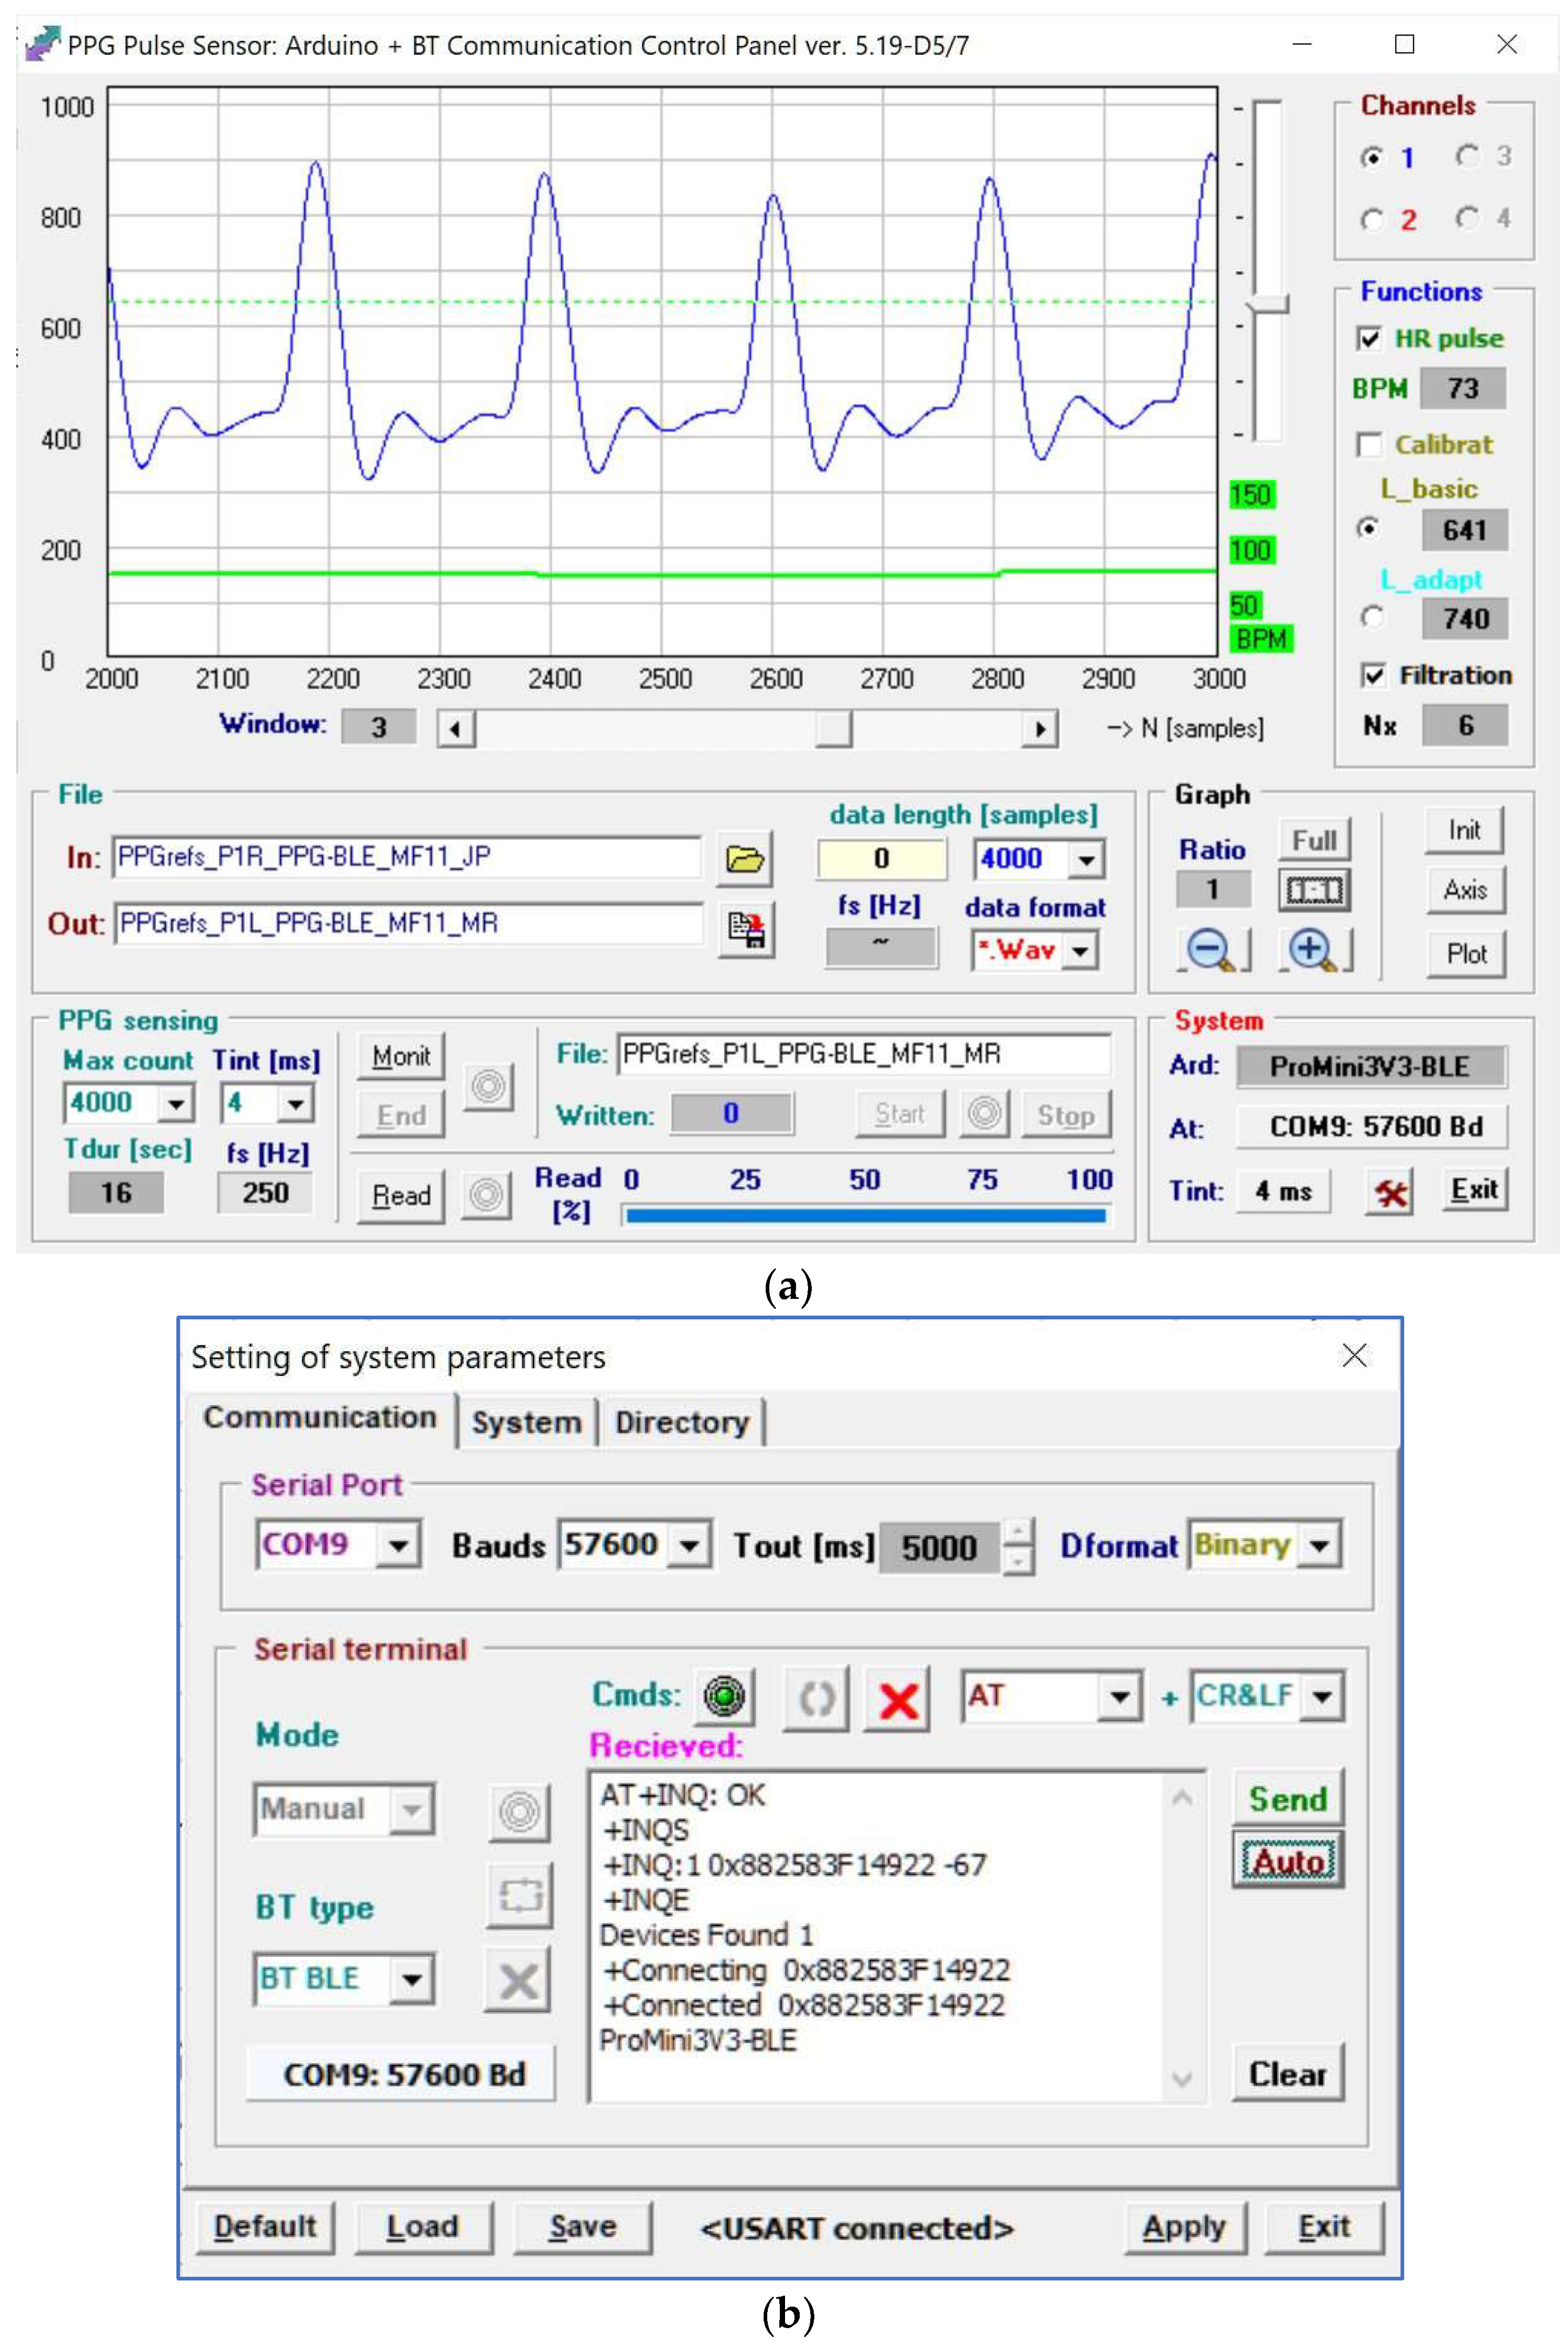The height and width of the screenshot is (2348, 1568).
Task: Click the open folder icon for input file
Action: point(744,858)
